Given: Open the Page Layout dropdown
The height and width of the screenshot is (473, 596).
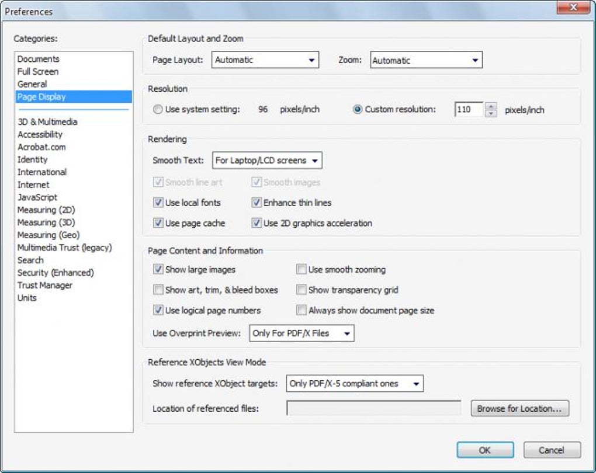Looking at the screenshot, I should pos(265,60).
